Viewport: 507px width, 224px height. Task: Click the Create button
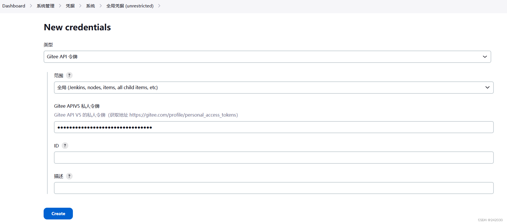(x=58, y=213)
